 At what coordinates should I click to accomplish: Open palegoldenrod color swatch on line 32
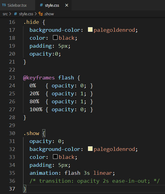click(x=90, y=149)
